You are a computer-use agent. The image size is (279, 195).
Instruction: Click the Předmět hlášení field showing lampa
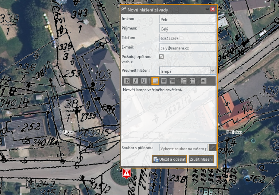185,71
